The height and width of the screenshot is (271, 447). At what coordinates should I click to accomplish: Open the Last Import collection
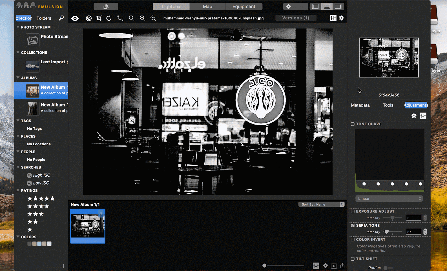tap(41, 65)
